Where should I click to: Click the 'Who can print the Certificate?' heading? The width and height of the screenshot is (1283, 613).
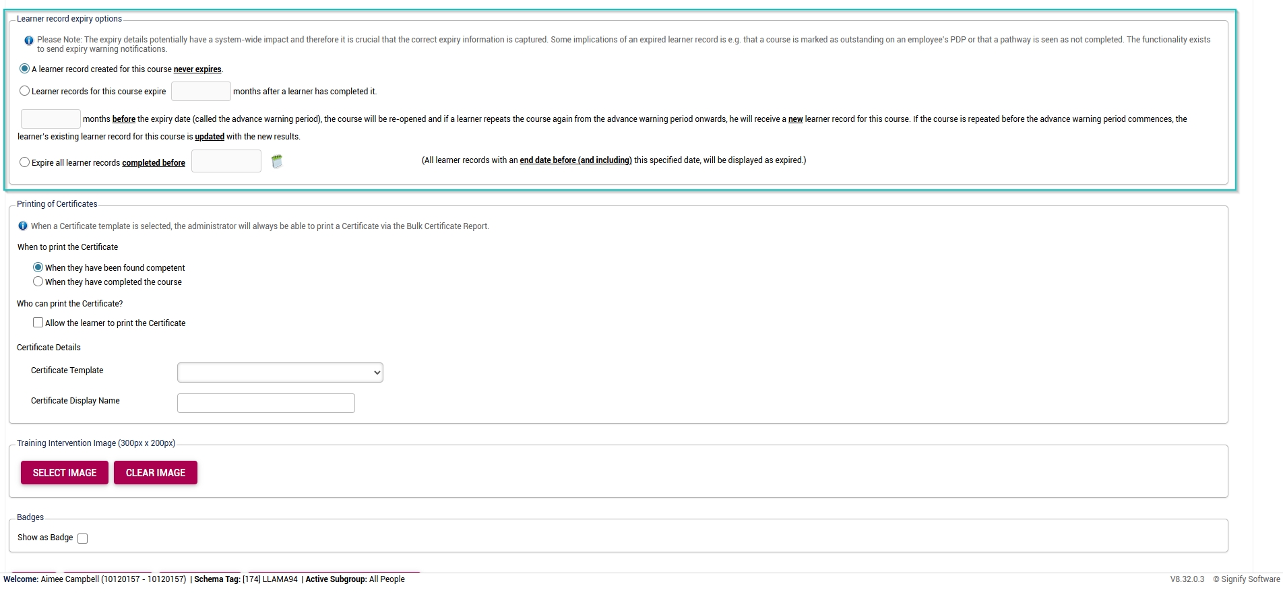tap(70, 304)
